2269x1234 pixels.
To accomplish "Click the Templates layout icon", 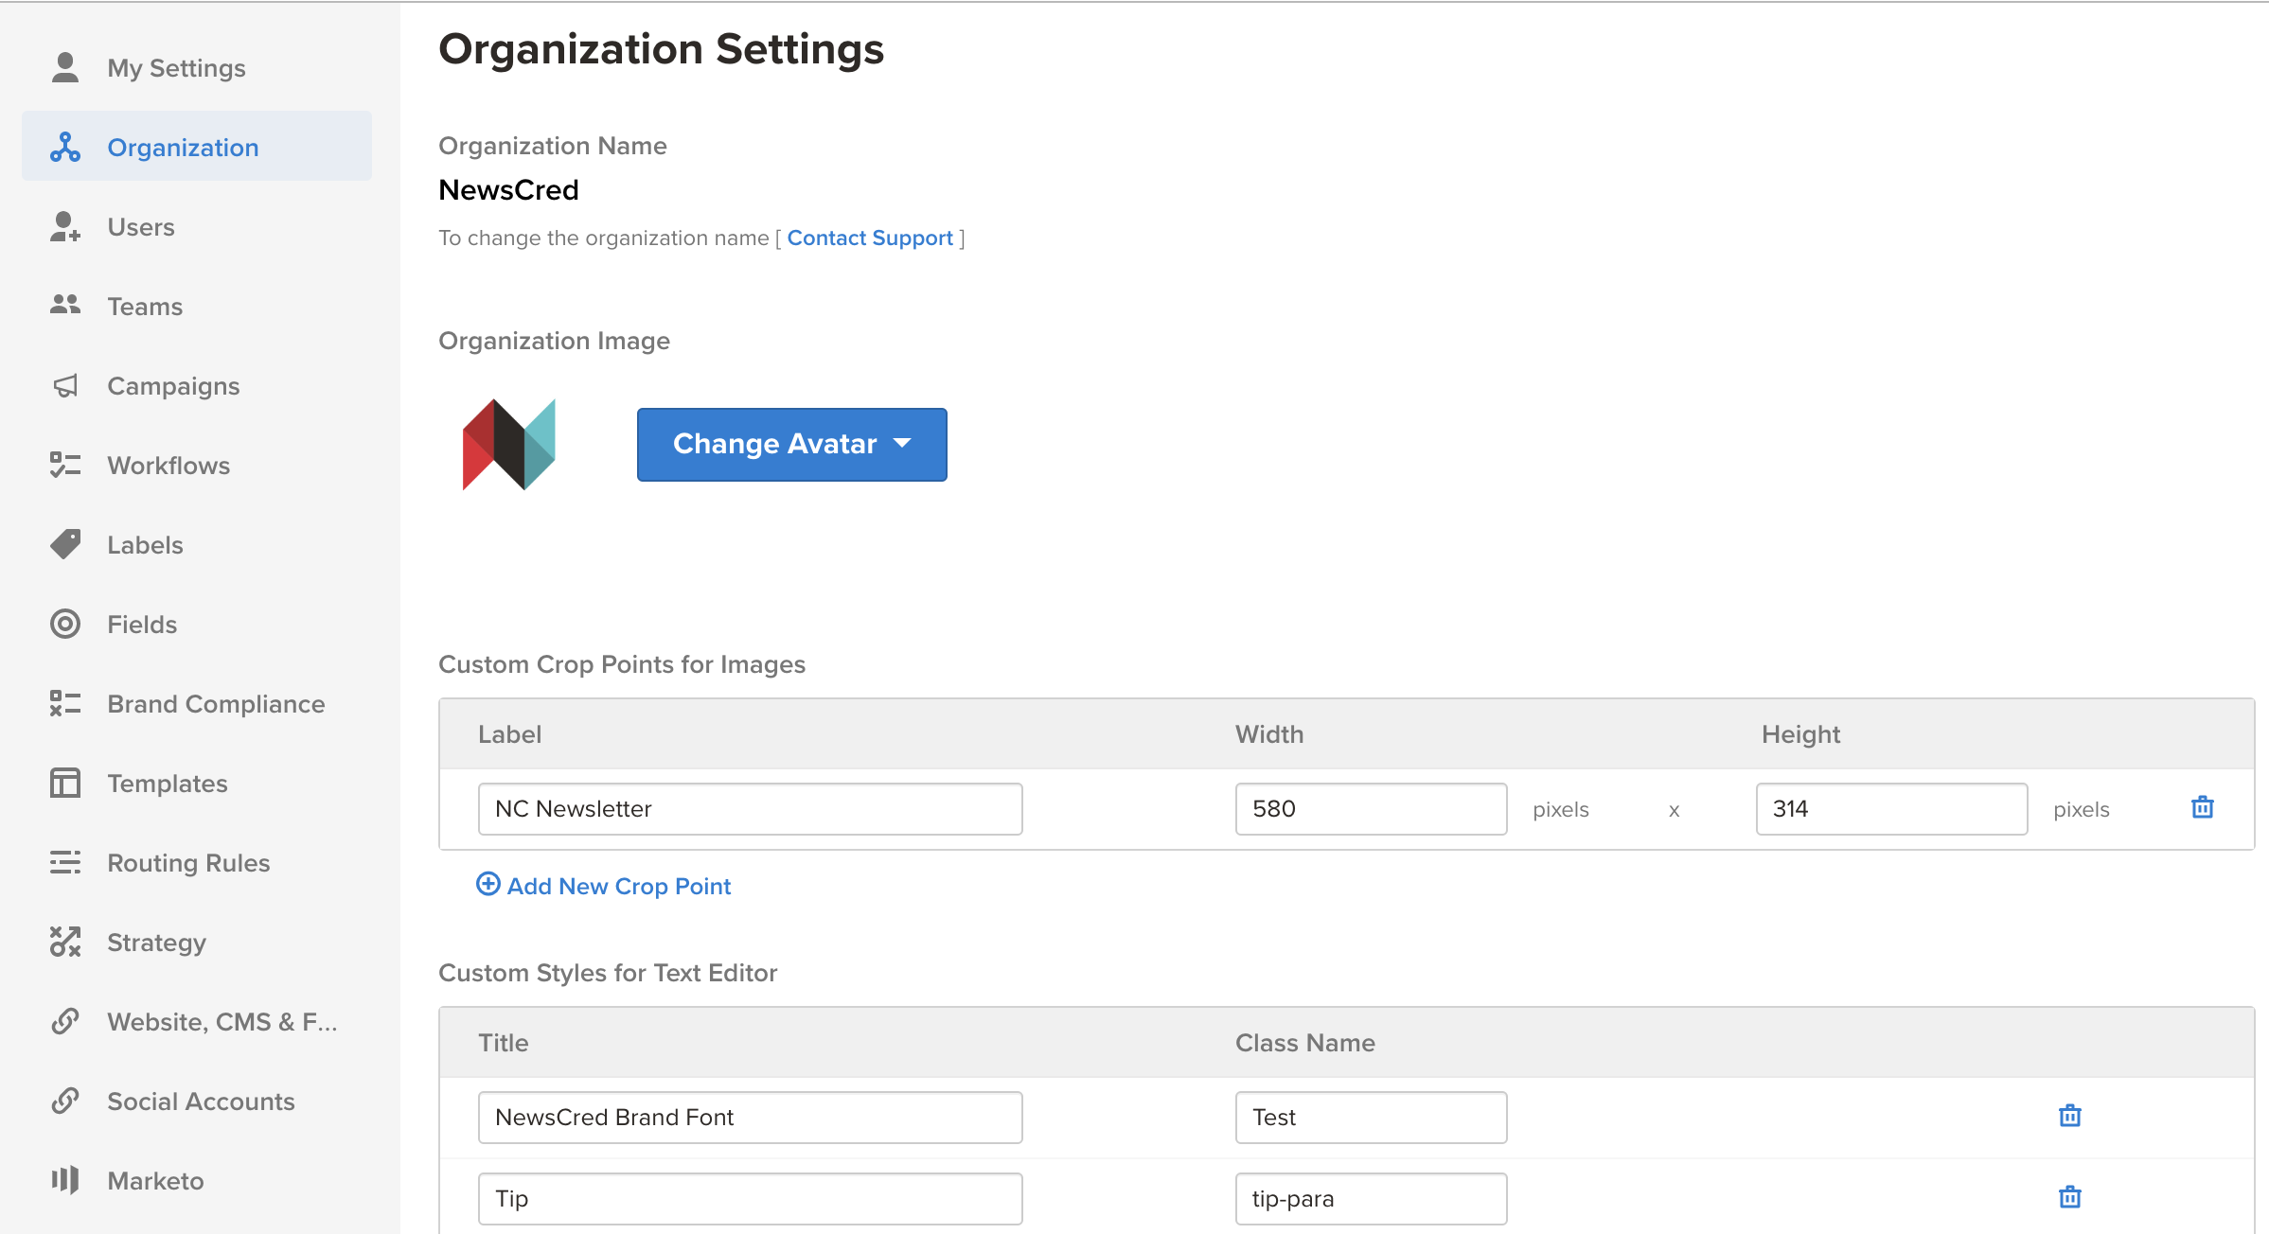I will [65, 783].
